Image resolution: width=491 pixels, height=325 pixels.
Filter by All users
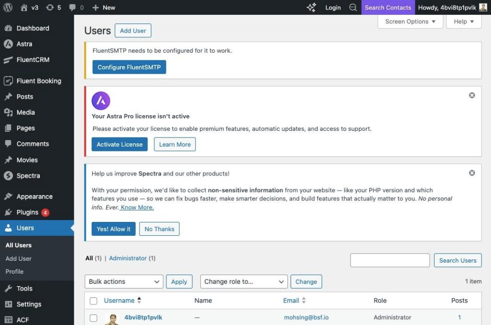89,258
